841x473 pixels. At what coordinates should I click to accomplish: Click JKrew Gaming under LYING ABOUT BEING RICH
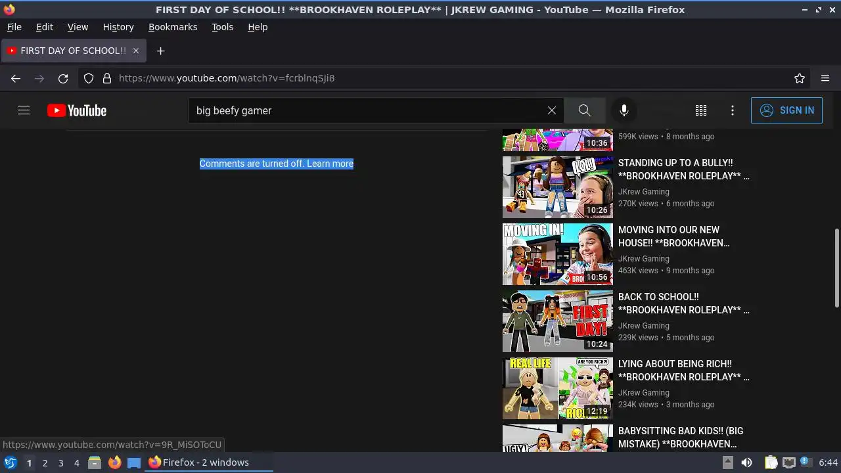tap(644, 393)
